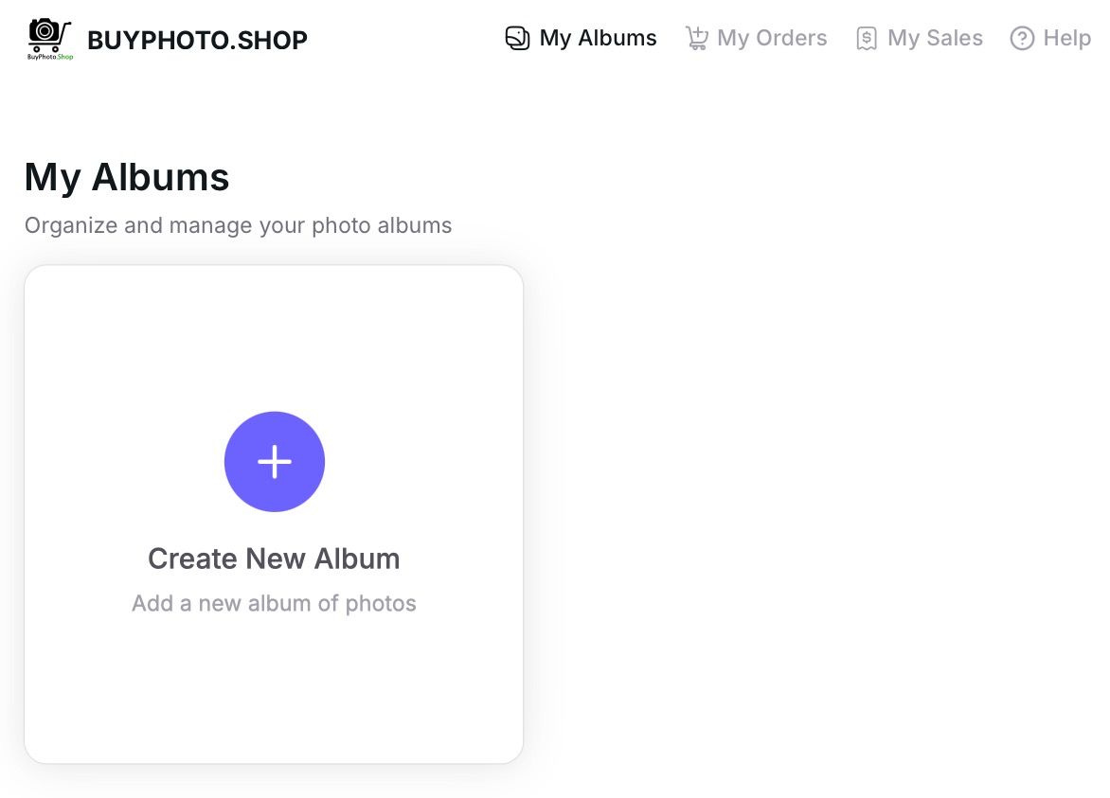Viewport: 1110px width, 798px height.
Task: Click the photo stack icon beside My Albums
Action: (517, 38)
